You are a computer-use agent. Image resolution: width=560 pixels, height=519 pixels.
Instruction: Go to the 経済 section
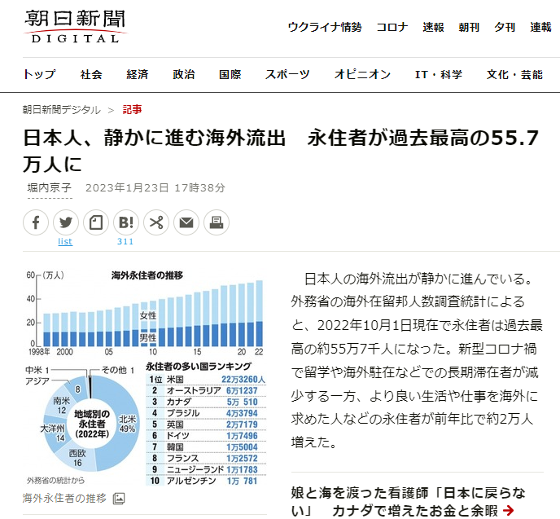click(138, 74)
